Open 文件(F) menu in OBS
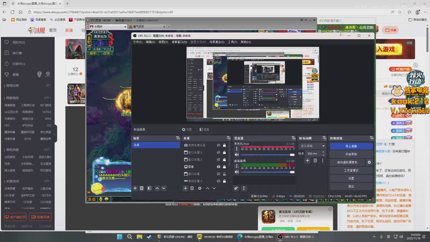This screenshot has height=242, width=430. pyautogui.click(x=138, y=42)
